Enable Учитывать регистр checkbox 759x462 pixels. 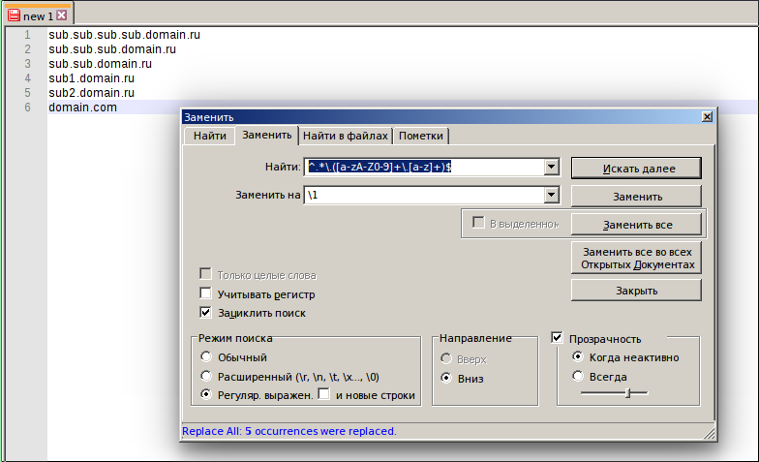tap(205, 293)
